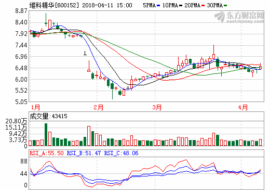
Task: Click the last red candlestick in April
Action: [260, 67]
